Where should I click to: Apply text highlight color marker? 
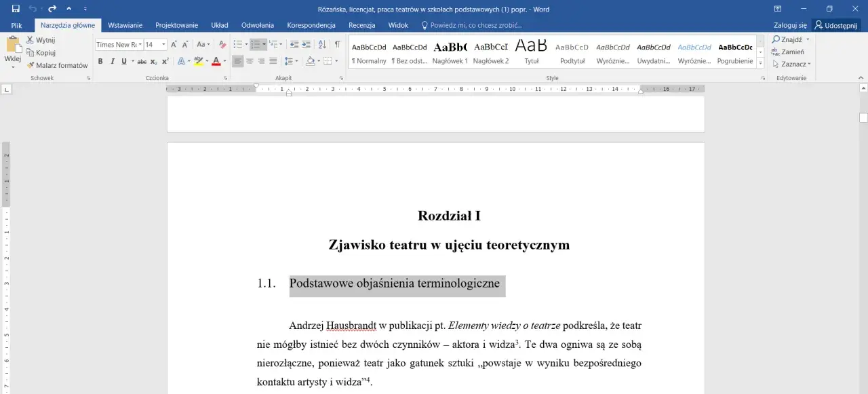tap(197, 61)
